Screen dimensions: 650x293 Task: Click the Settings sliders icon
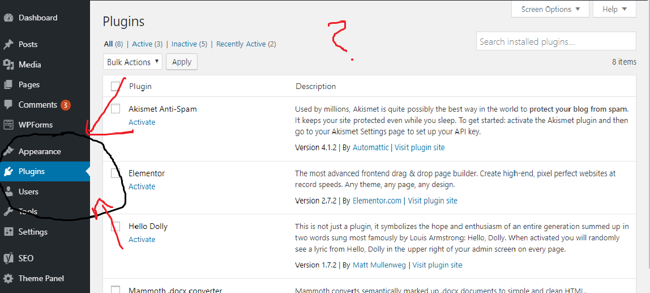click(8, 232)
